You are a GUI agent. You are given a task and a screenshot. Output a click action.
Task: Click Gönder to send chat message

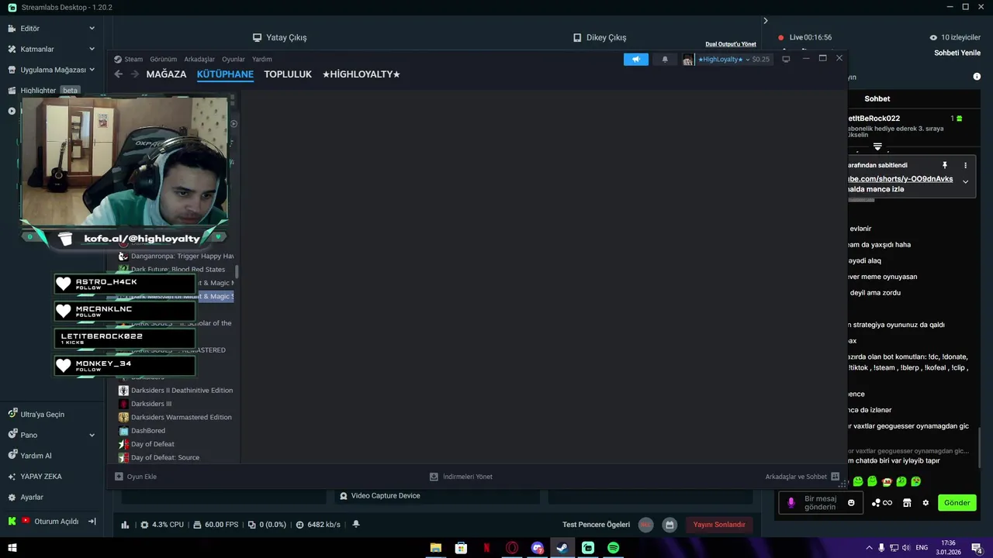coord(957,502)
